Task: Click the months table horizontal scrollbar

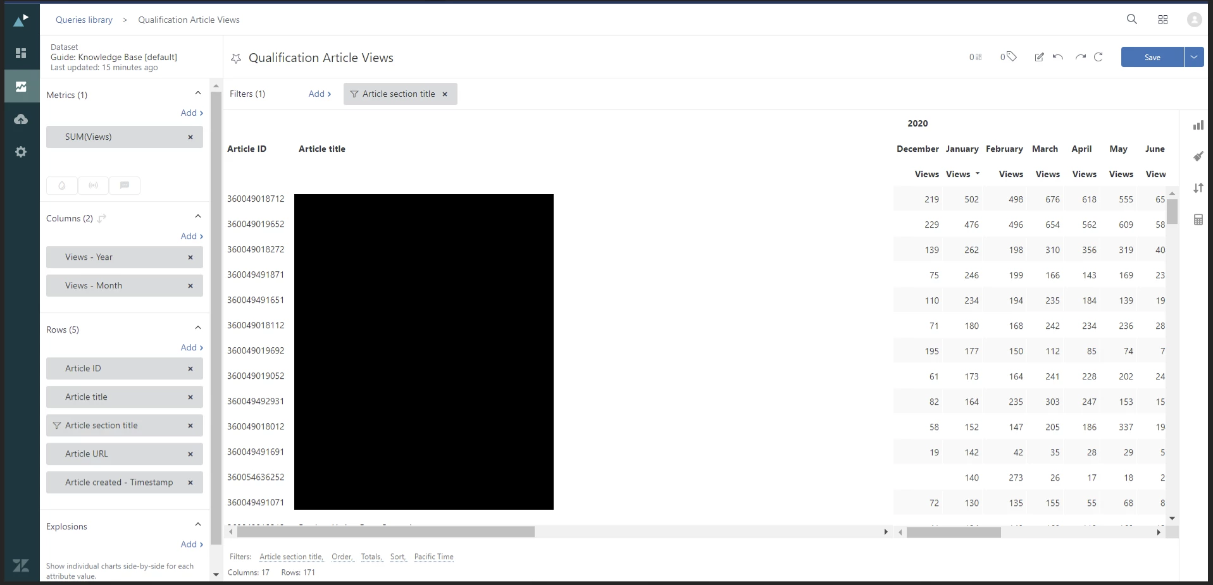Action: click(x=954, y=533)
